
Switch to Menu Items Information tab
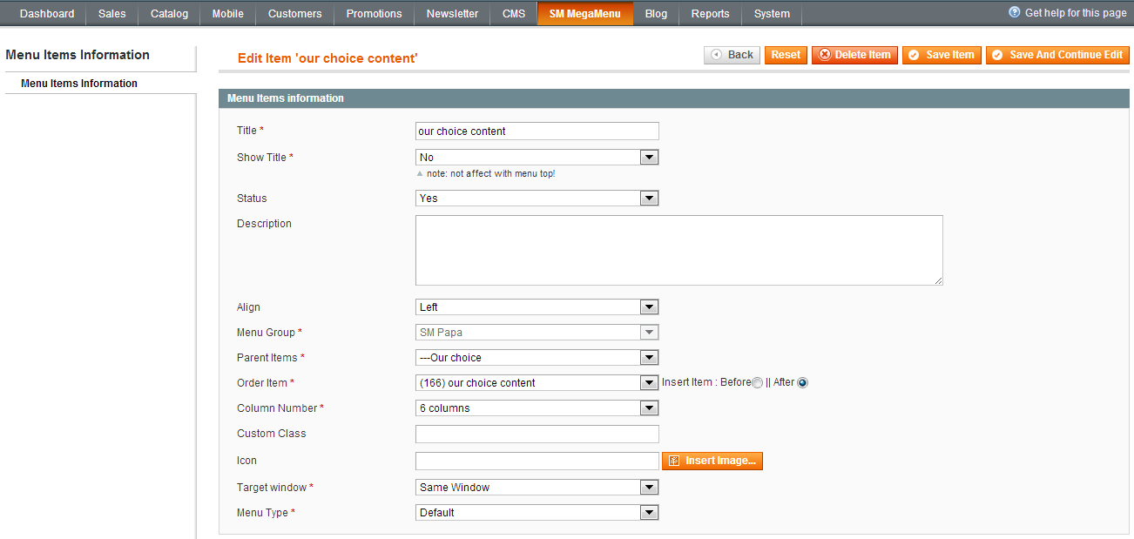coord(79,84)
